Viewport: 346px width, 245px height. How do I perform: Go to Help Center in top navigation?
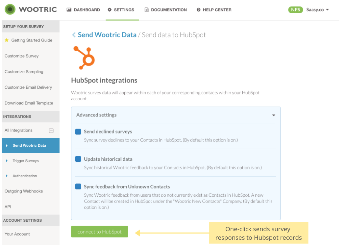214,10
